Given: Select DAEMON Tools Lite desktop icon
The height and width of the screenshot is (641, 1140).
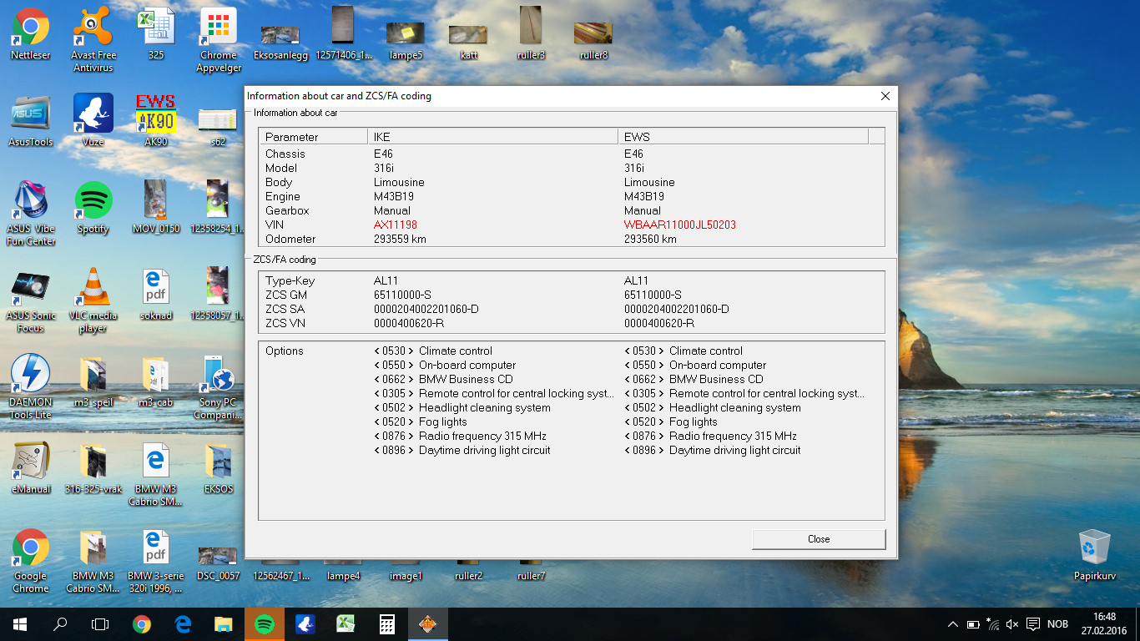Looking at the screenshot, I should (x=31, y=386).
